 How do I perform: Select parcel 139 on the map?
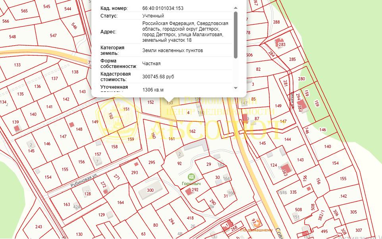15,122
